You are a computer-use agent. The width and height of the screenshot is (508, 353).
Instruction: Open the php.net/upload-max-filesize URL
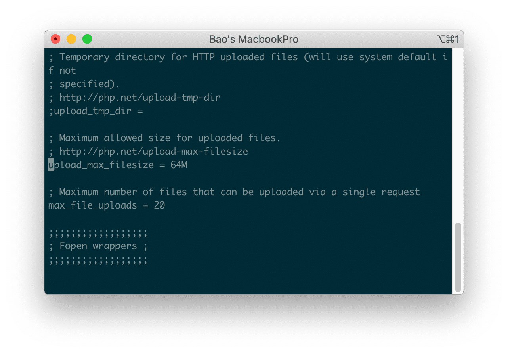pyautogui.click(x=153, y=152)
